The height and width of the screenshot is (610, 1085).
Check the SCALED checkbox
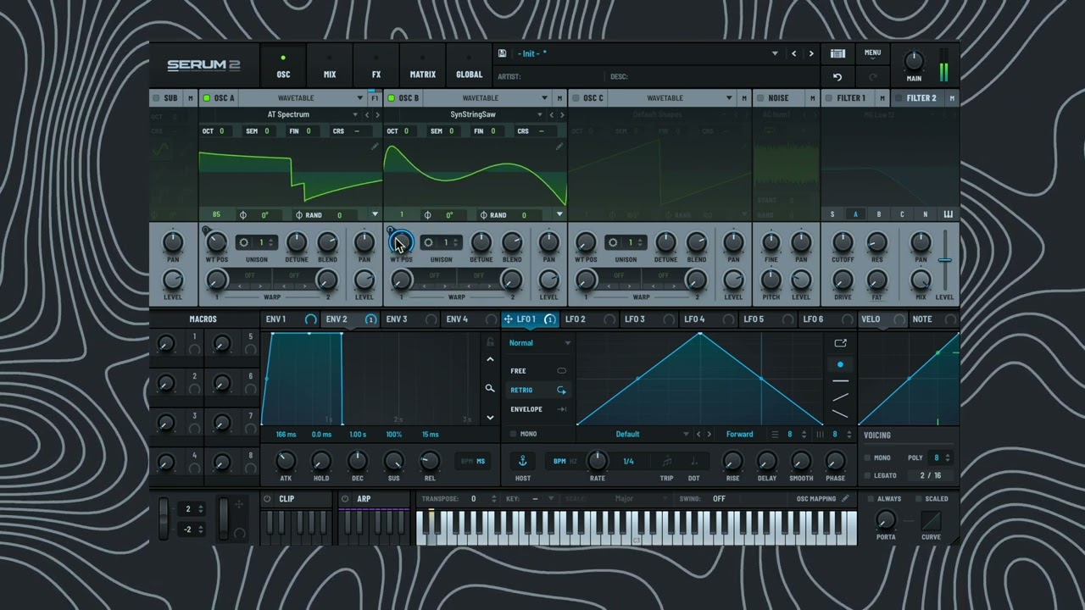tap(917, 498)
